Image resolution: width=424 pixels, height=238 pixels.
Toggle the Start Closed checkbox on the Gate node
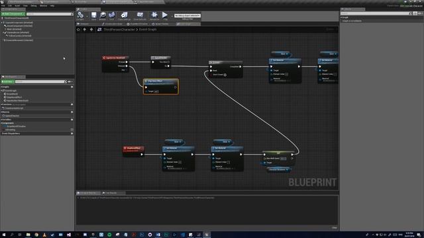coord(225,75)
